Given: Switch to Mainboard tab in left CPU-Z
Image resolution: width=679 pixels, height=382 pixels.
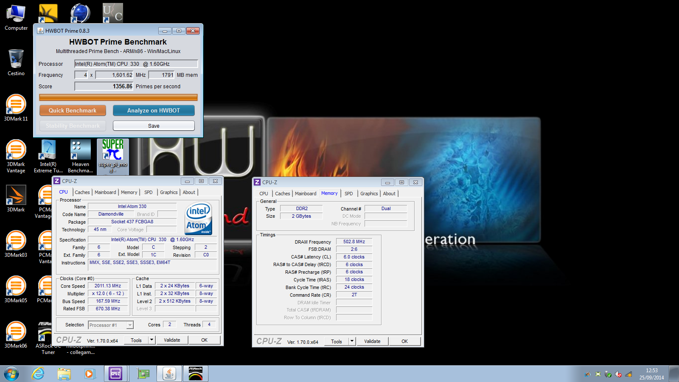Looking at the screenshot, I should coord(105,192).
